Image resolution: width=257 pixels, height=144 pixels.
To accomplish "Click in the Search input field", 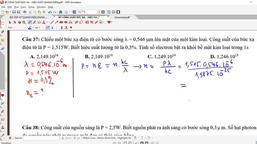I will (x=41, y=138).
